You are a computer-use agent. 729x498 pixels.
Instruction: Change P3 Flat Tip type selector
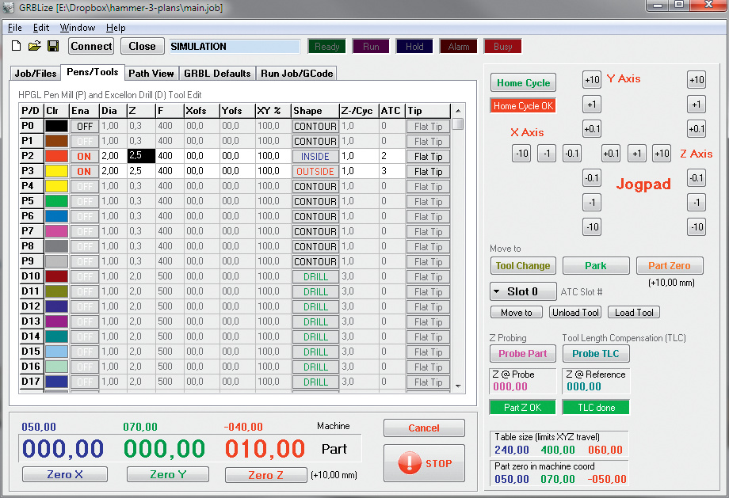428,172
